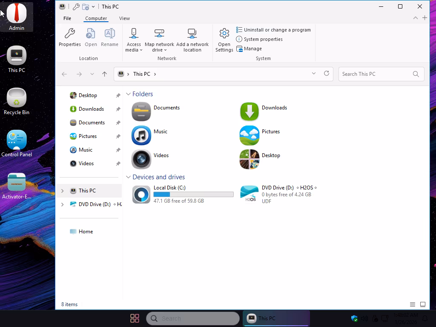Open Settings gear icon in ribbon

pyautogui.click(x=224, y=34)
